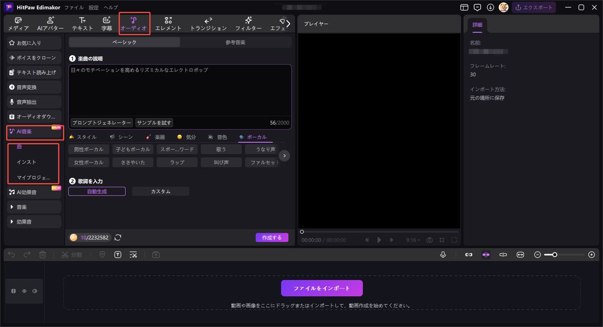Select the オーディオ audio tab
603x327 pixels.
tap(134, 24)
